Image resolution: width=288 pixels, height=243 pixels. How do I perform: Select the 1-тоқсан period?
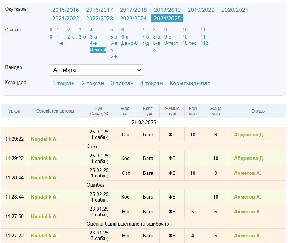(63, 83)
